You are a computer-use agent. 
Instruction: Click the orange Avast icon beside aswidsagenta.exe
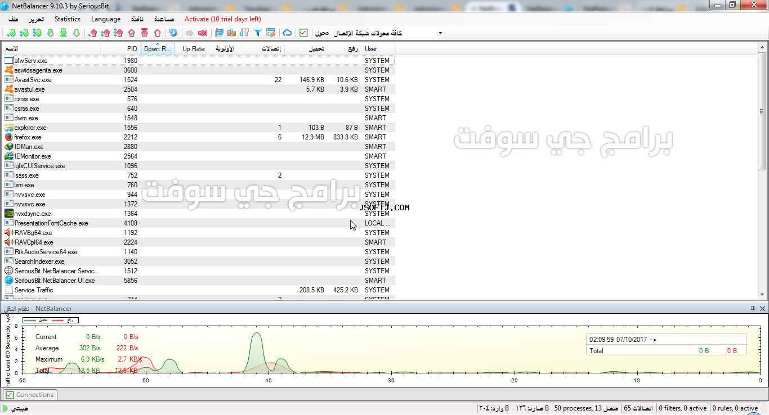click(x=8, y=70)
